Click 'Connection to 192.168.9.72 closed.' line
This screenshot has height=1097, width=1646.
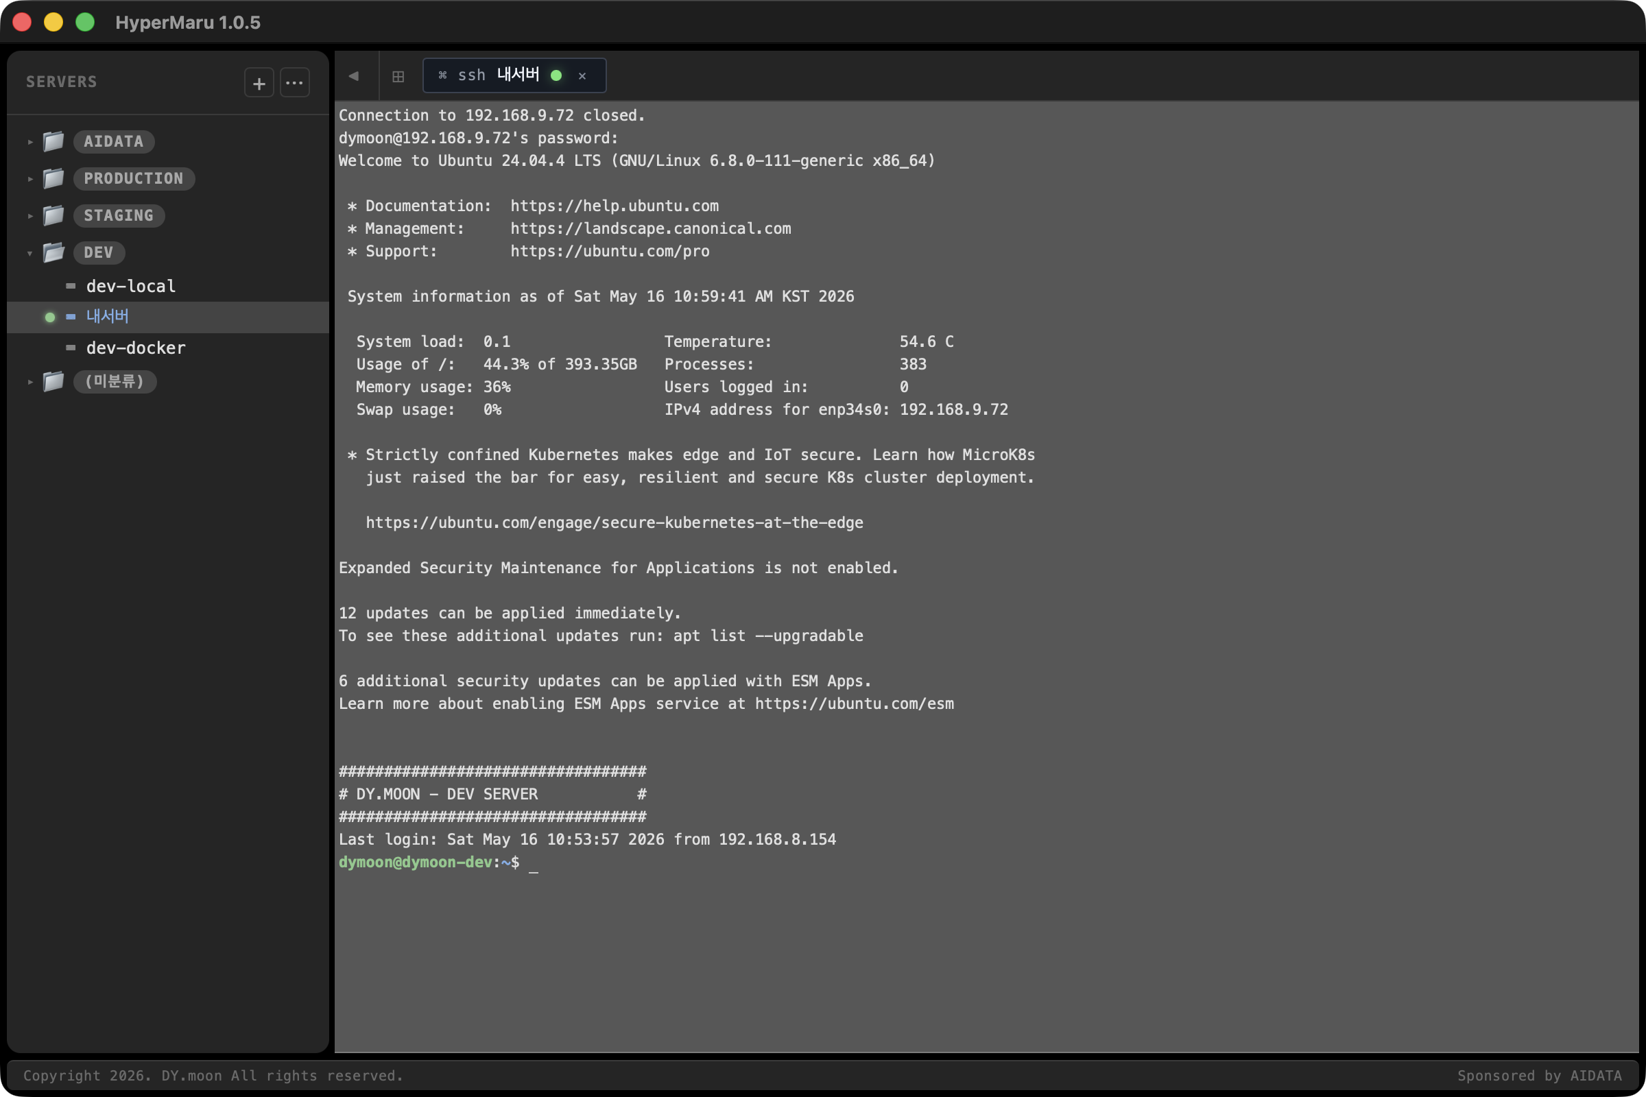point(492,115)
